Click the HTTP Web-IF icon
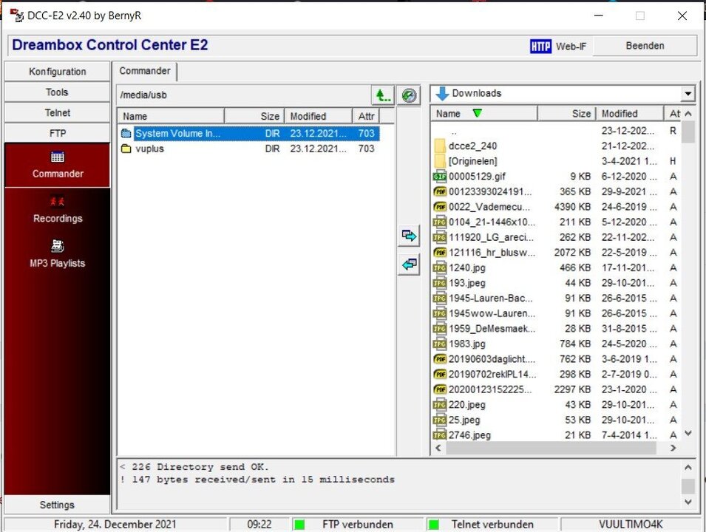Screen dimensions: 706x532 [x=540, y=46]
